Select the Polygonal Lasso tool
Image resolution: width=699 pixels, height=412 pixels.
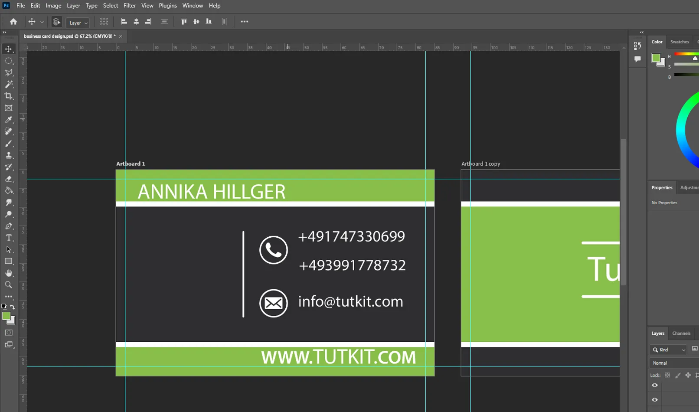9,72
